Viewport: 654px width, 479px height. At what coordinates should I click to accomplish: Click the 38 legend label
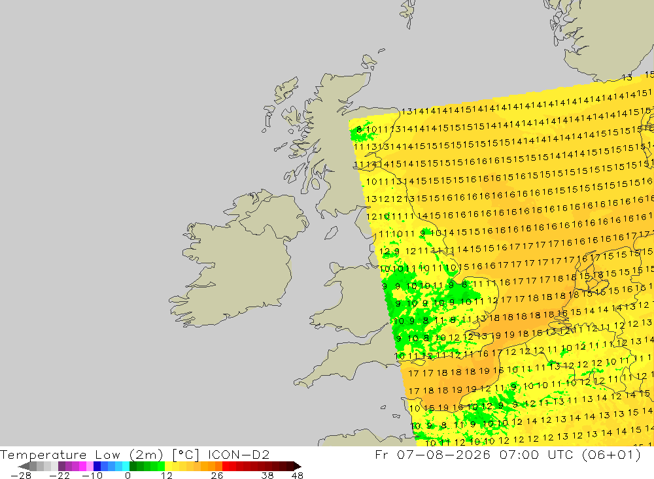point(267,476)
